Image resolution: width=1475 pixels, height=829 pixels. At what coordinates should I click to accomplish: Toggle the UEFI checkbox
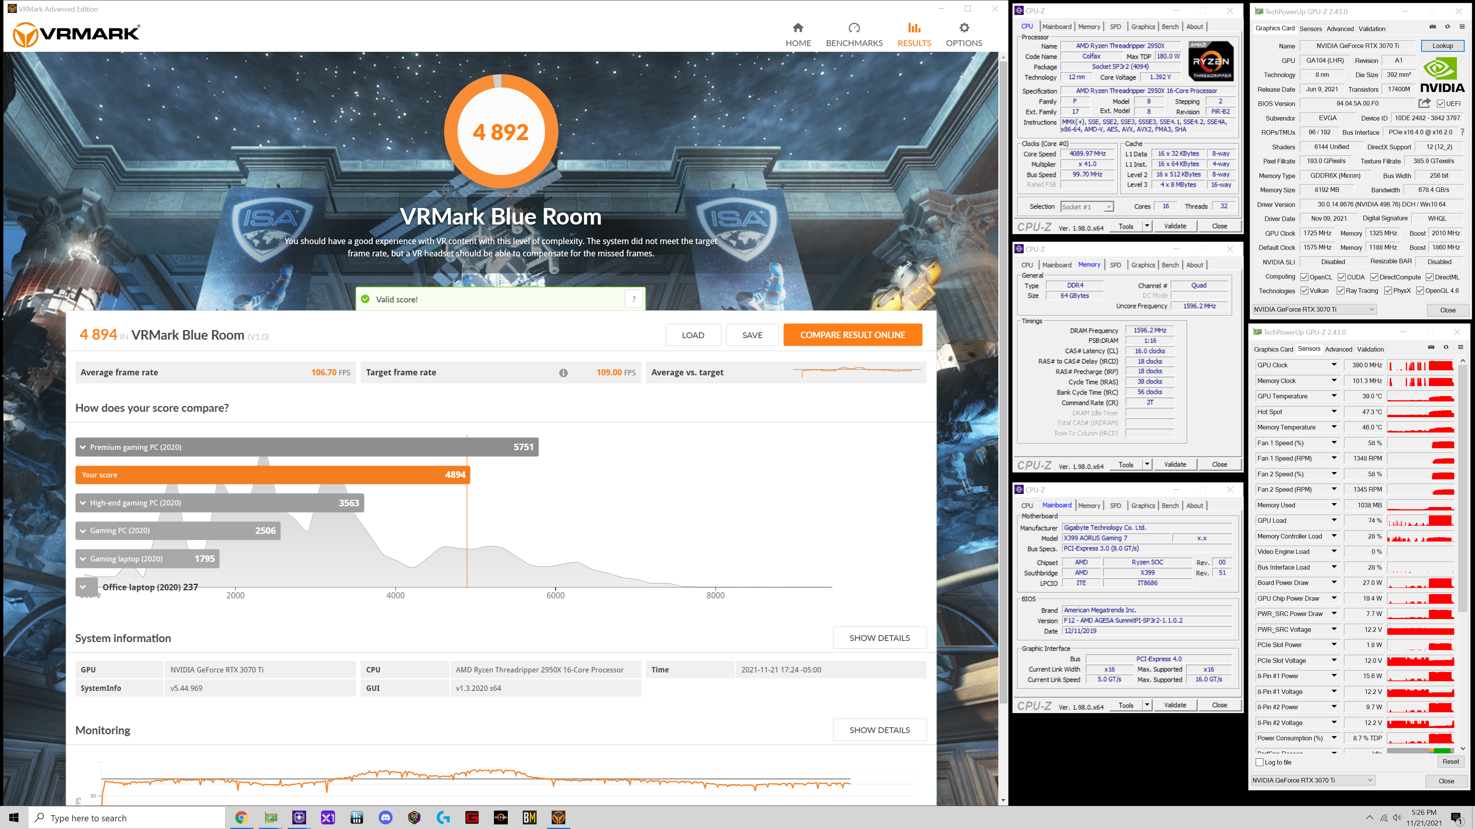[x=1441, y=104]
